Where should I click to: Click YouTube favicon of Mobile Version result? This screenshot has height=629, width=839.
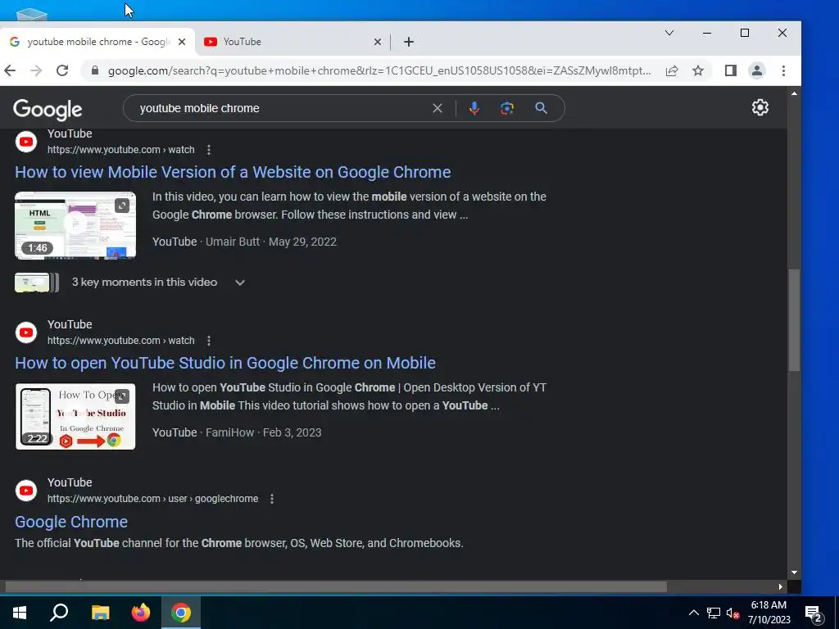click(x=26, y=142)
